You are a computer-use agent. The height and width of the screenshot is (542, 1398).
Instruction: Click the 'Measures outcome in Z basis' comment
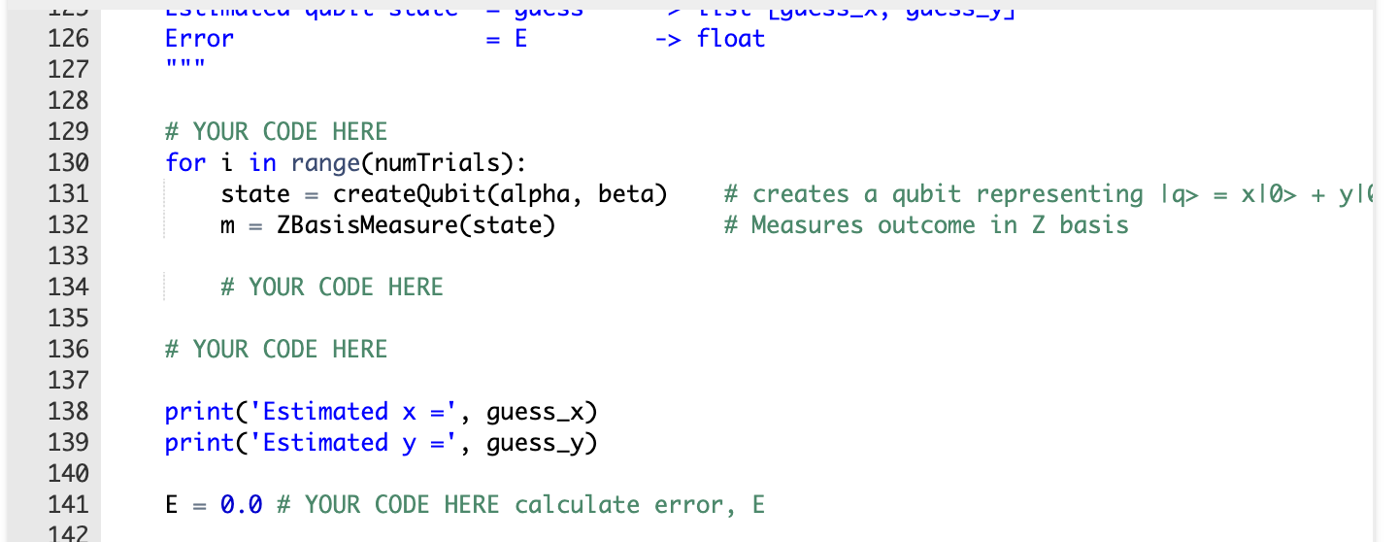tap(939, 224)
